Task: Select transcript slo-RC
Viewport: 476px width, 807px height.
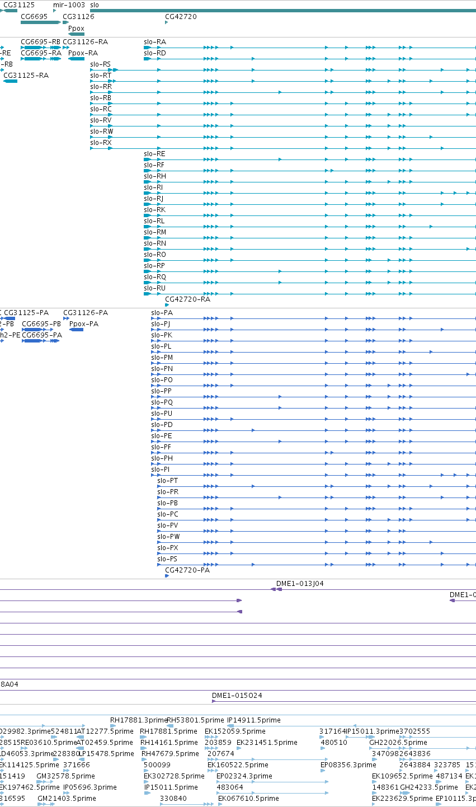Action: click(x=101, y=109)
